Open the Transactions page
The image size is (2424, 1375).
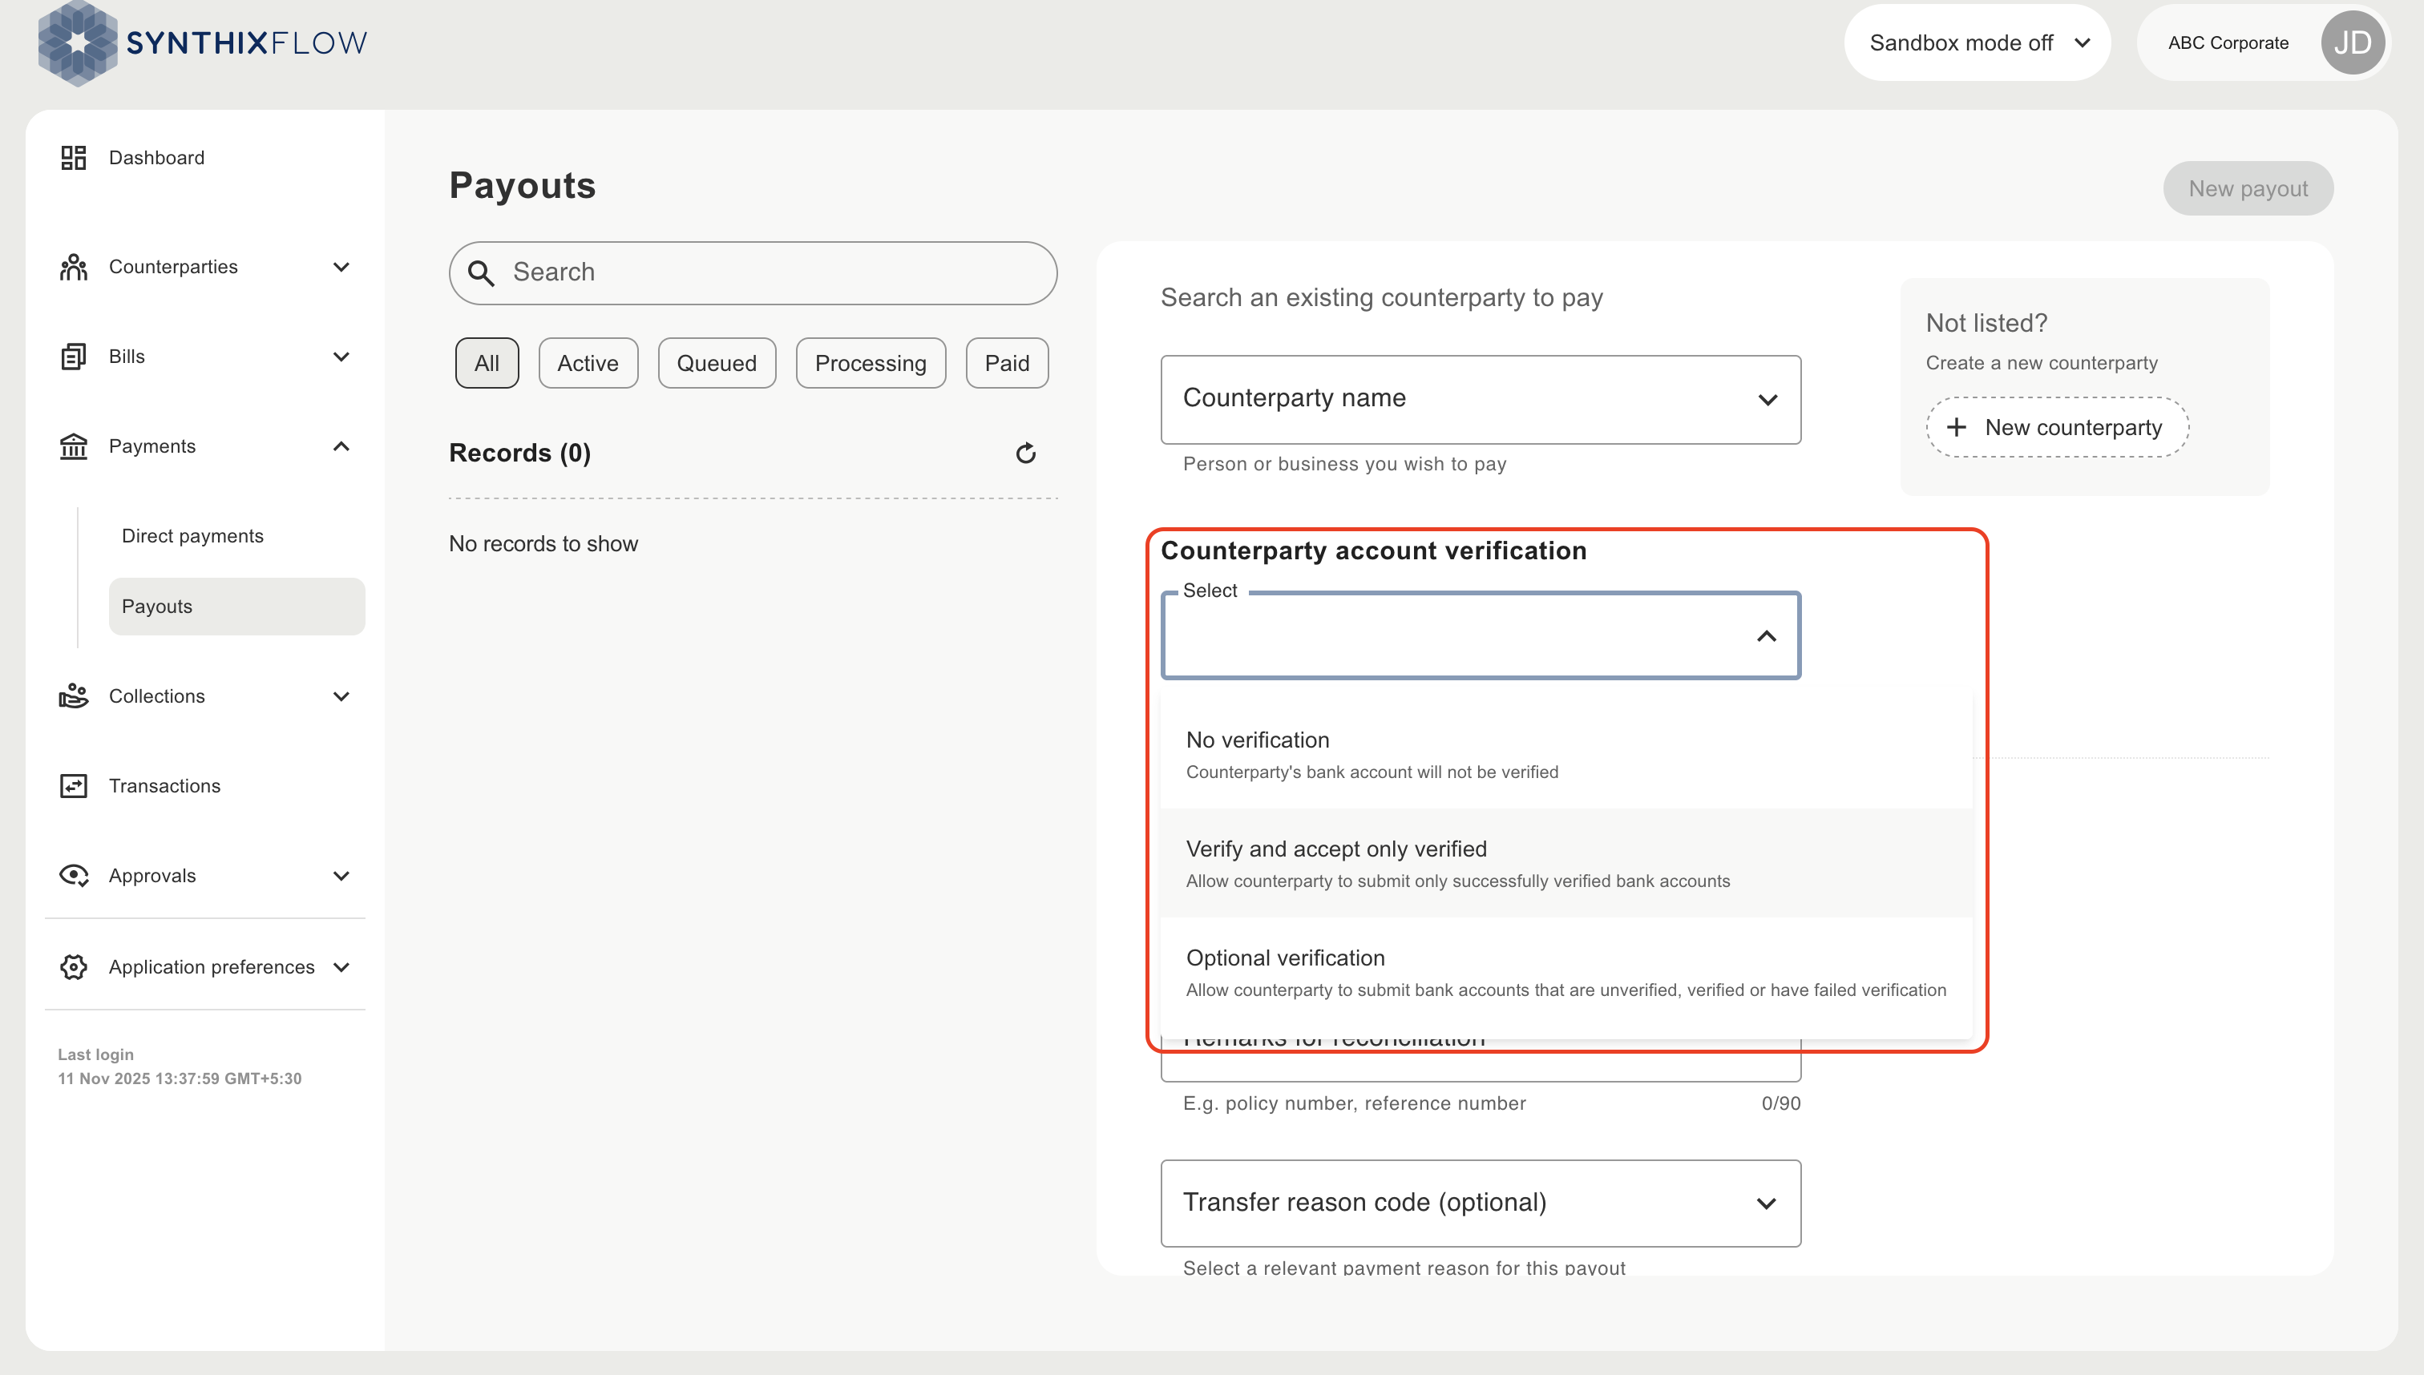coord(164,786)
